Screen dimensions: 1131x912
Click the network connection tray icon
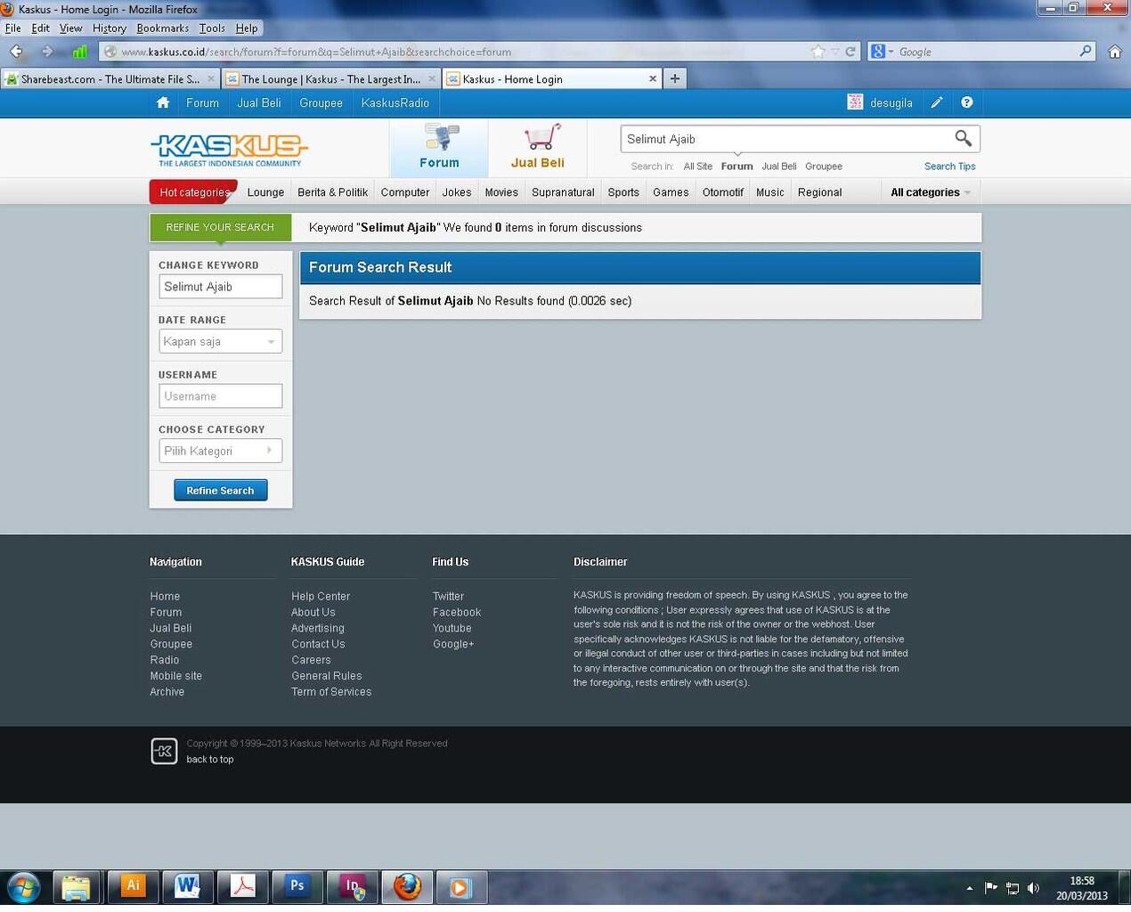coord(1013,888)
